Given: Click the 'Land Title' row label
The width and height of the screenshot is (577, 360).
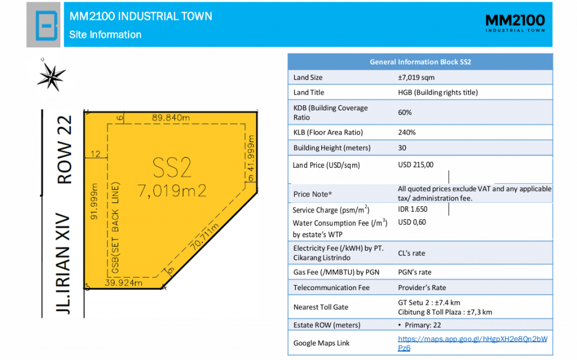Looking at the screenshot, I should click(x=309, y=92).
